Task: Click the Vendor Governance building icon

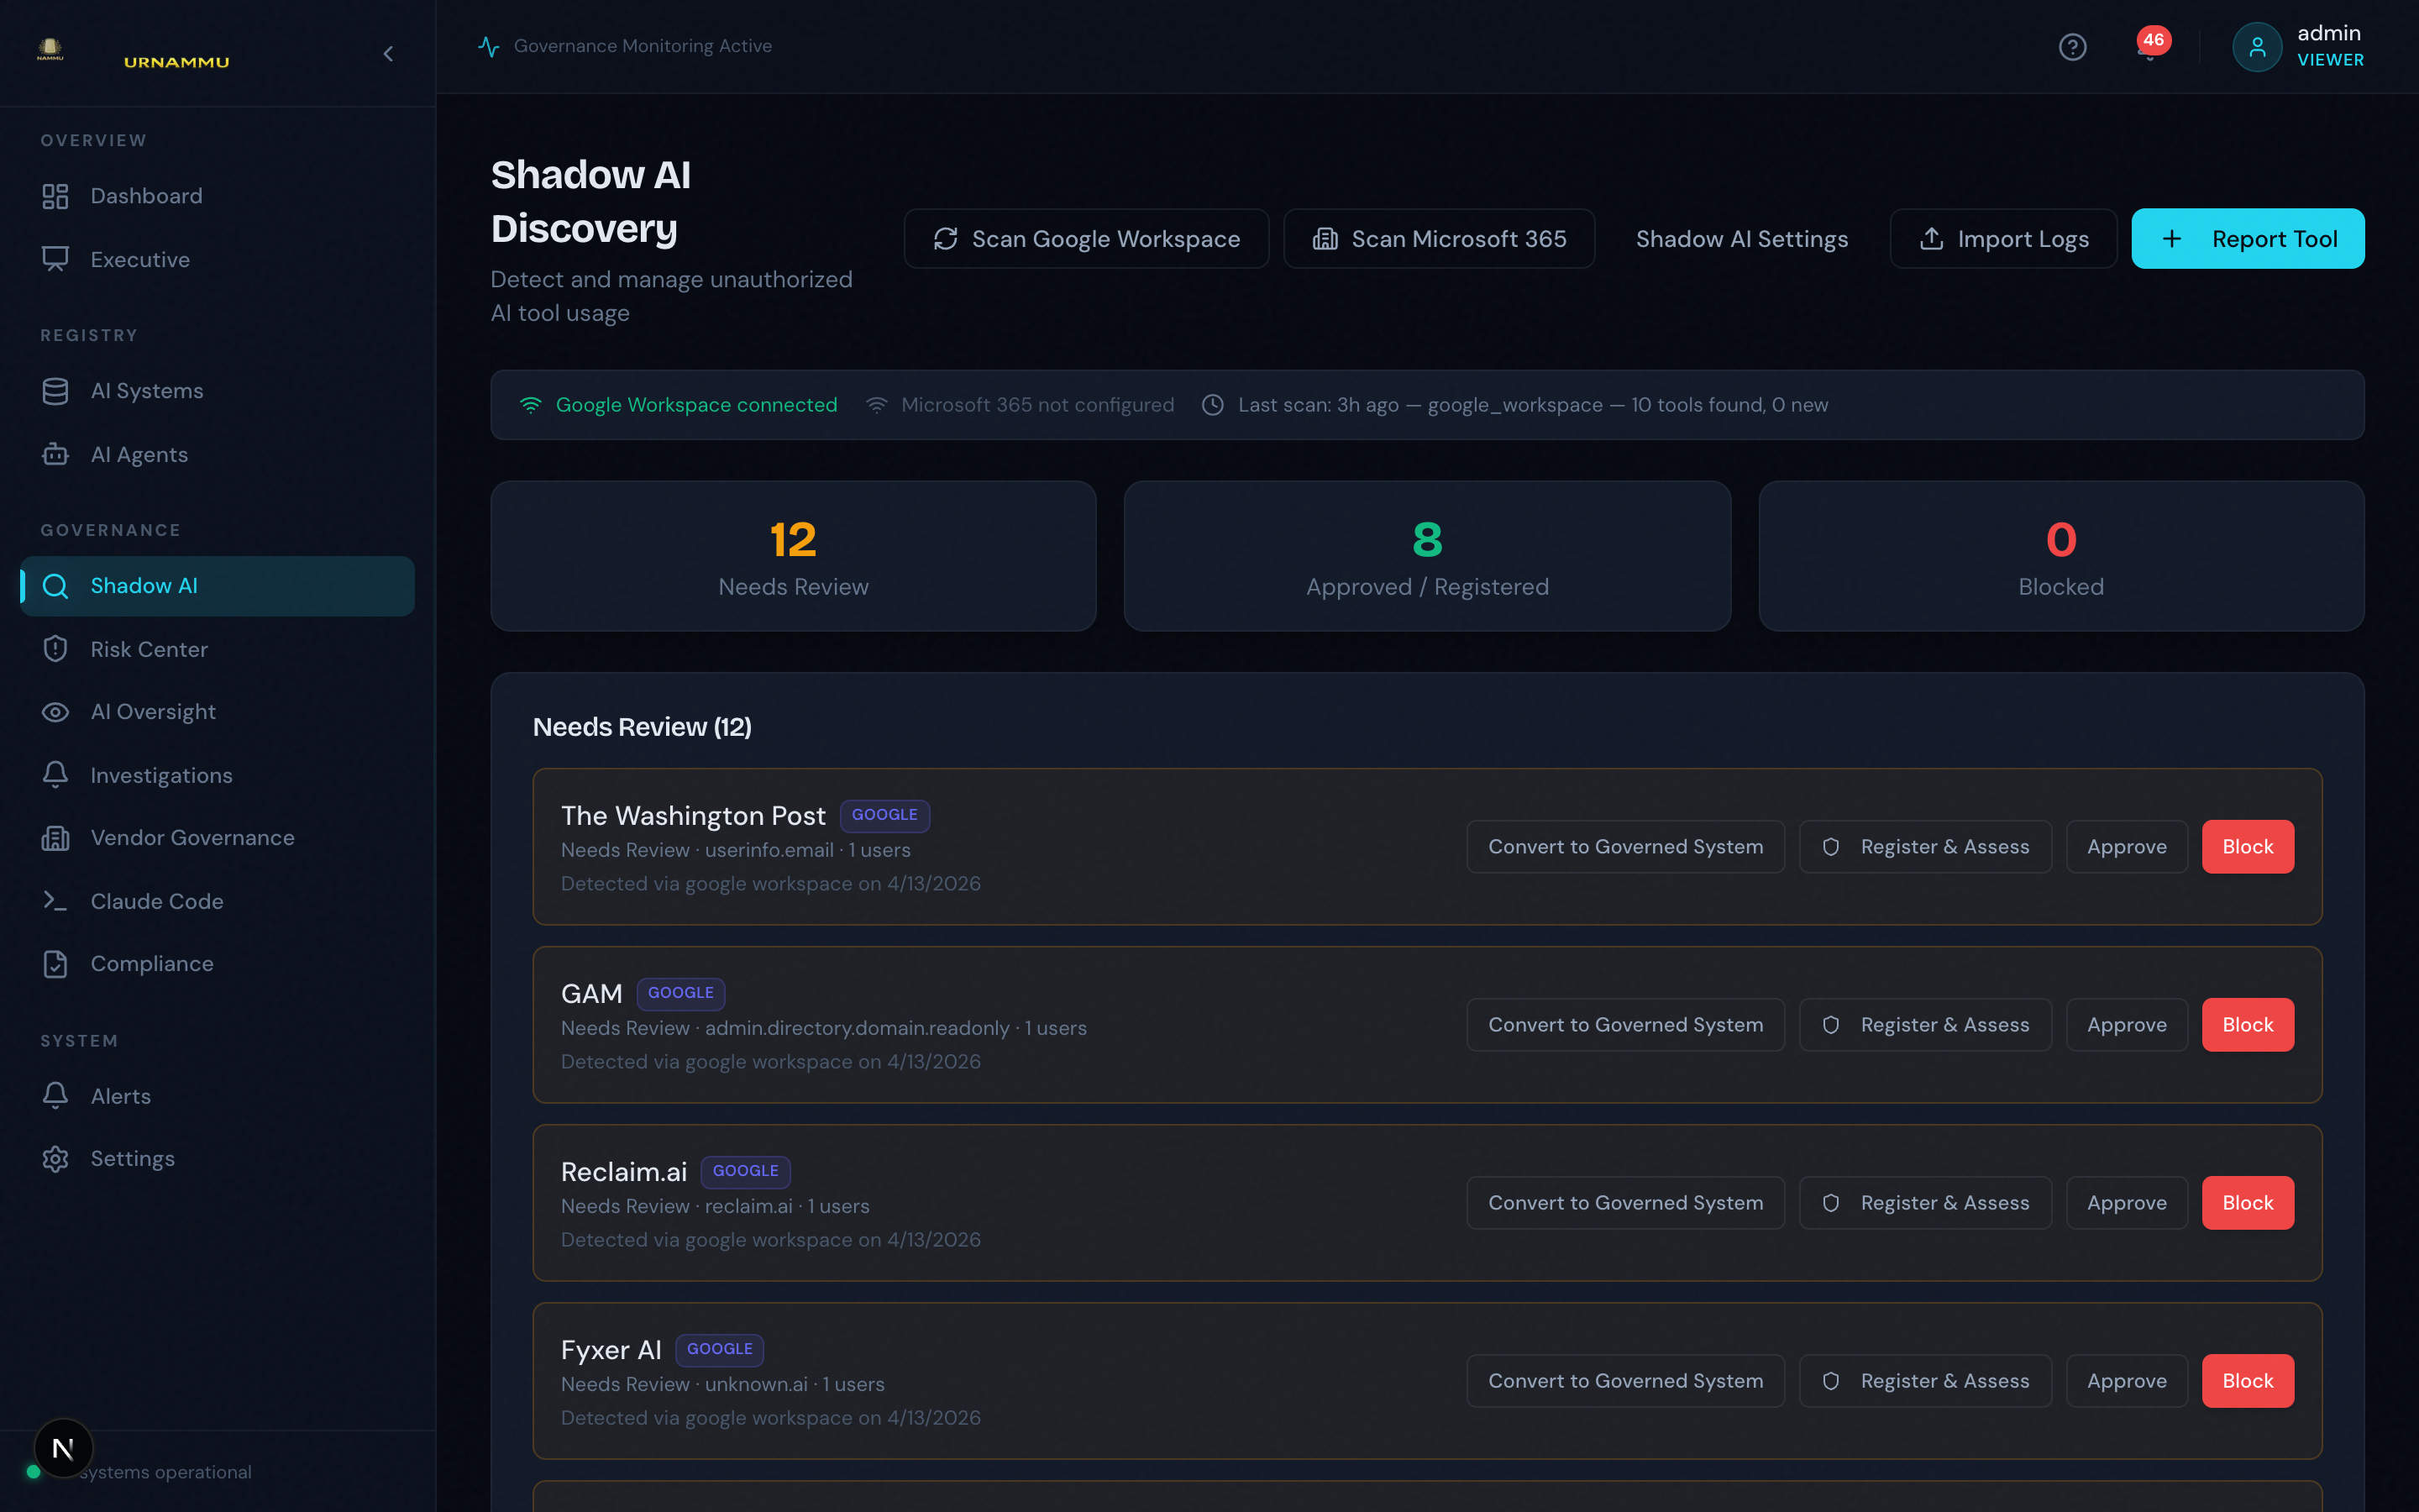Action: [x=55, y=837]
